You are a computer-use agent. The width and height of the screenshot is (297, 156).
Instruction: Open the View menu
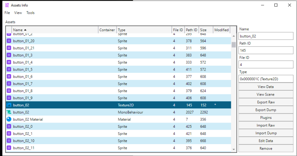18,13
